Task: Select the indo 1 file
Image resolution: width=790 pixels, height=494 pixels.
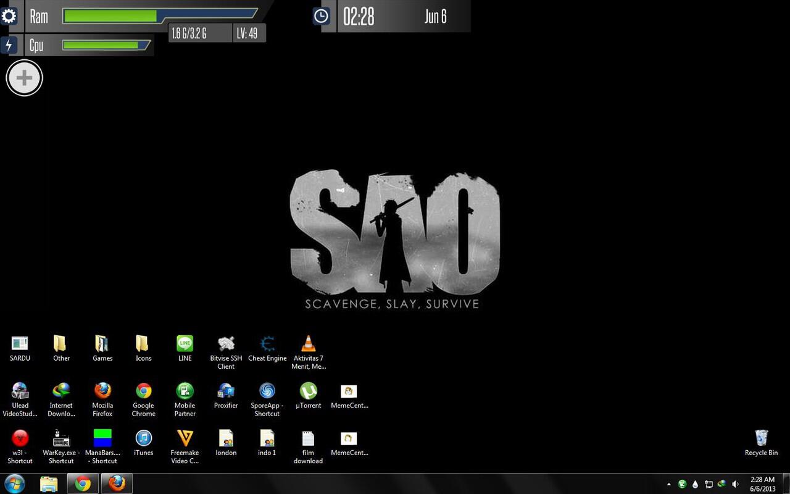Action: [267, 443]
